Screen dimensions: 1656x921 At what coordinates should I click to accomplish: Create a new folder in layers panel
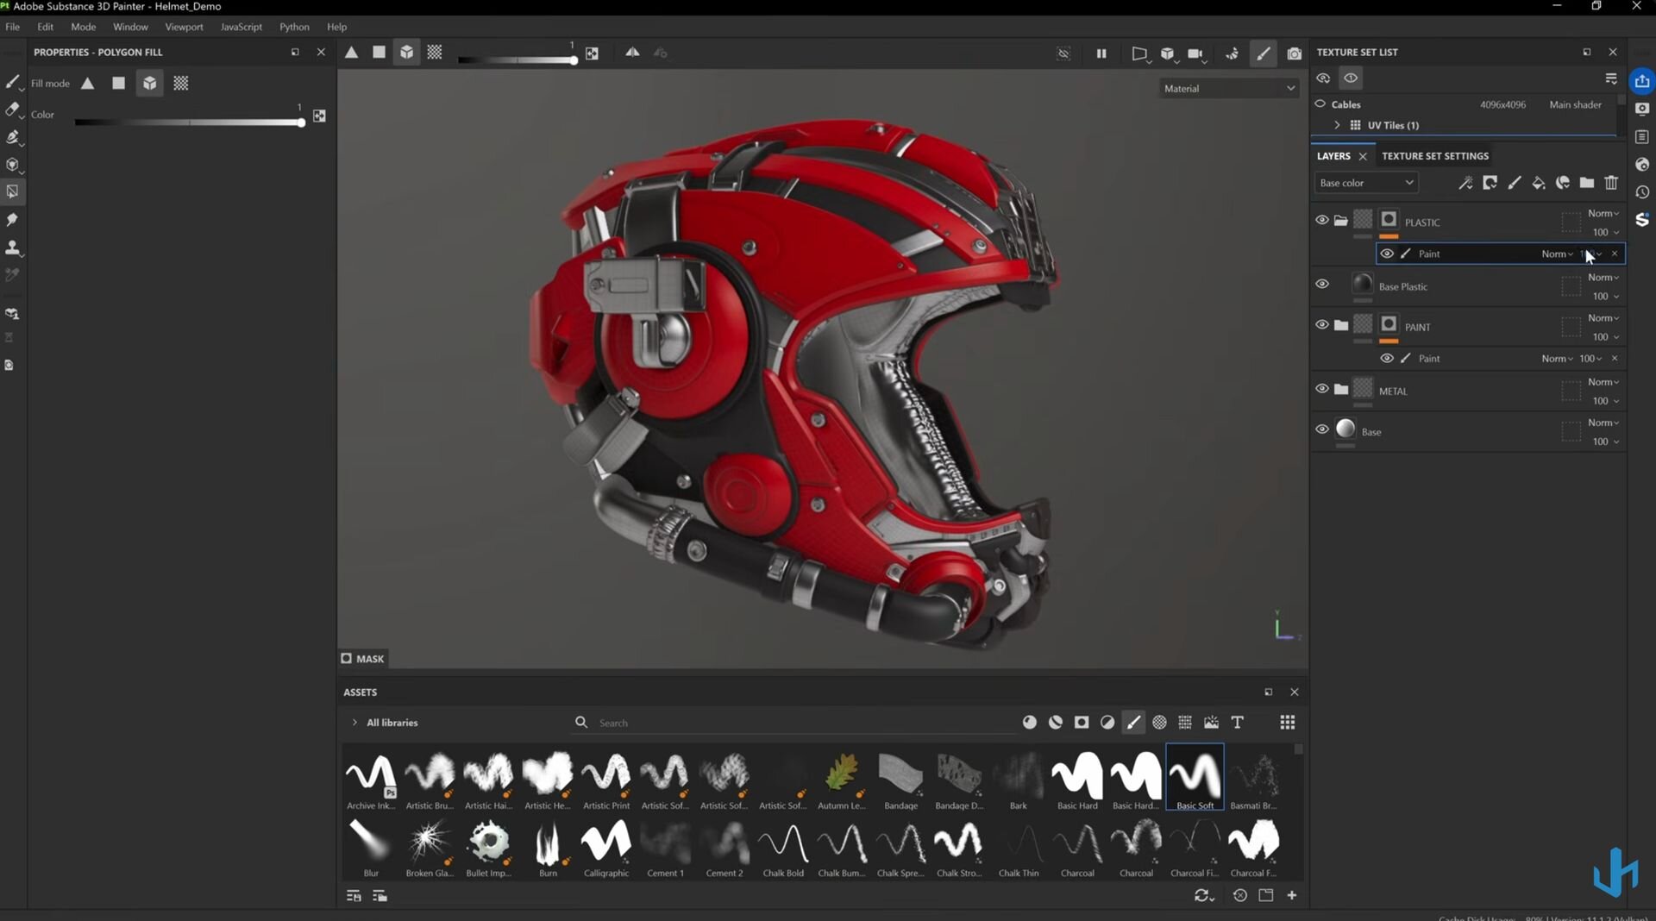[x=1586, y=183]
